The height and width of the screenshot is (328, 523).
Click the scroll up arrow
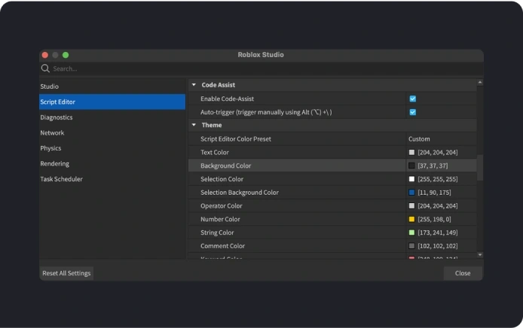480,82
